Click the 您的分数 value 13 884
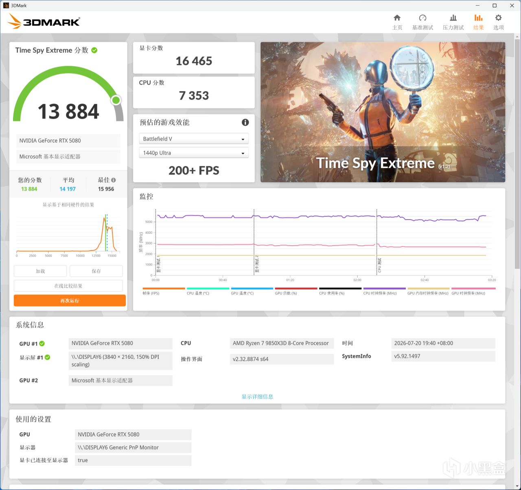Image resolution: width=521 pixels, height=490 pixels. click(29, 189)
